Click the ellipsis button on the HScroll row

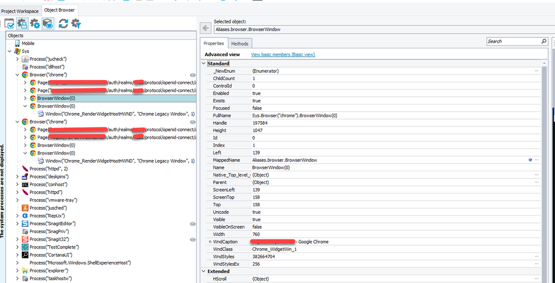(x=537, y=279)
